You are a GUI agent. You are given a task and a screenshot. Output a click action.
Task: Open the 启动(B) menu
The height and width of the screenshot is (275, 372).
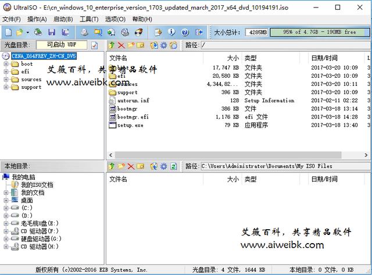63,19
